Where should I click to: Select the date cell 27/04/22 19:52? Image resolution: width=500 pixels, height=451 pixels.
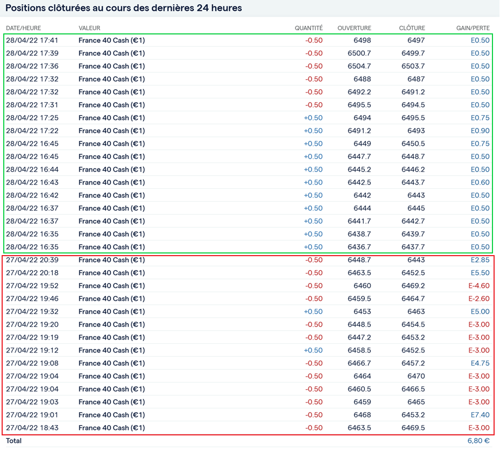point(32,286)
